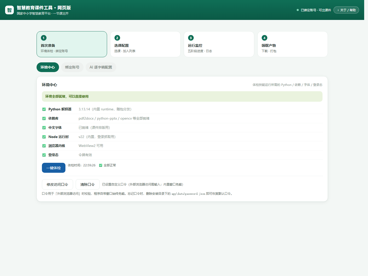Click the green check beside Node 运行时

44,137
